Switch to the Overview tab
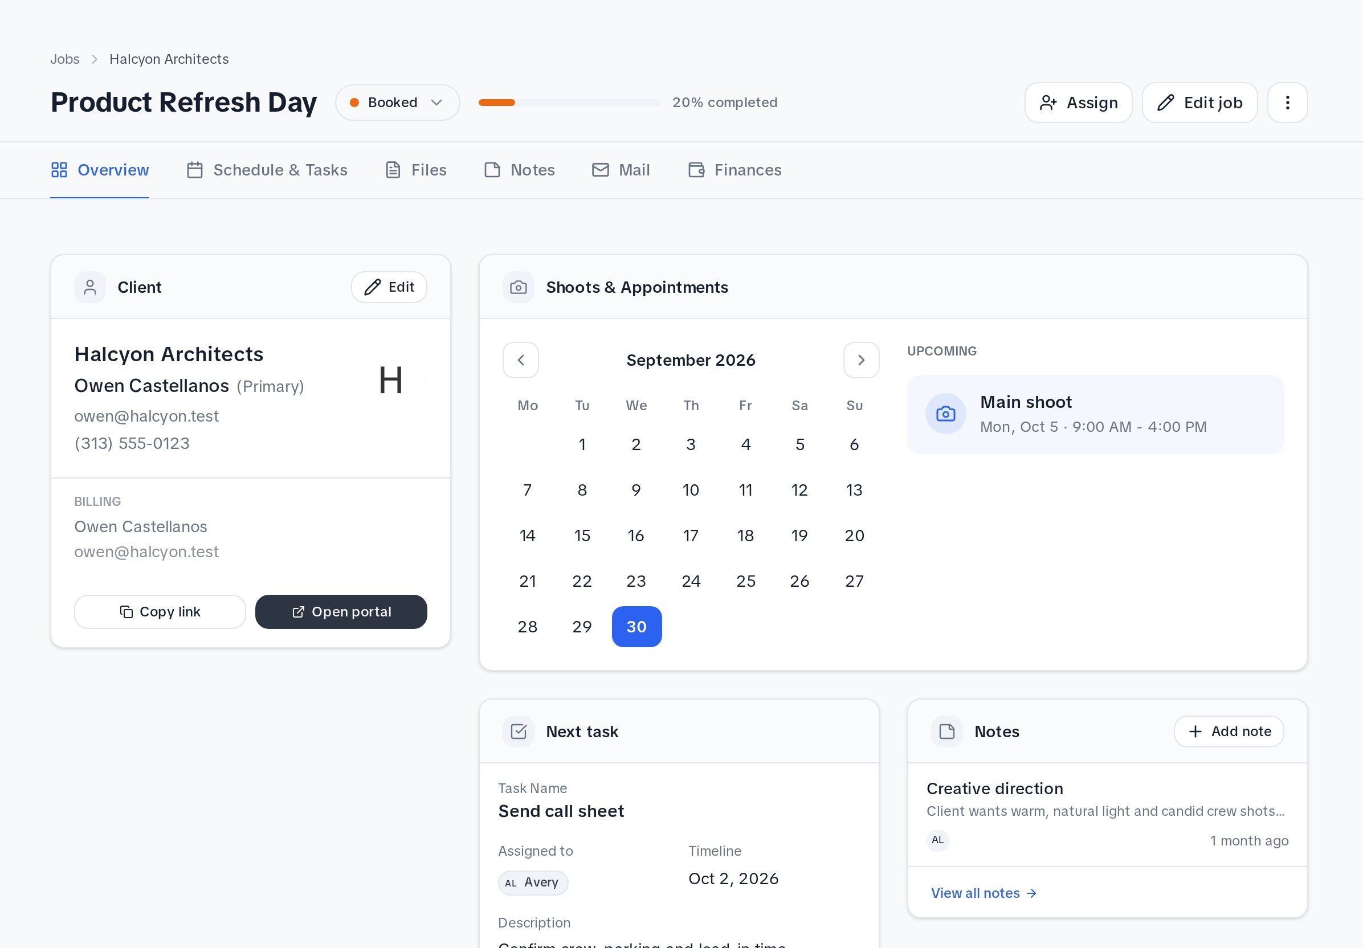This screenshot has width=1363, height=948. [x=100, y=170]
